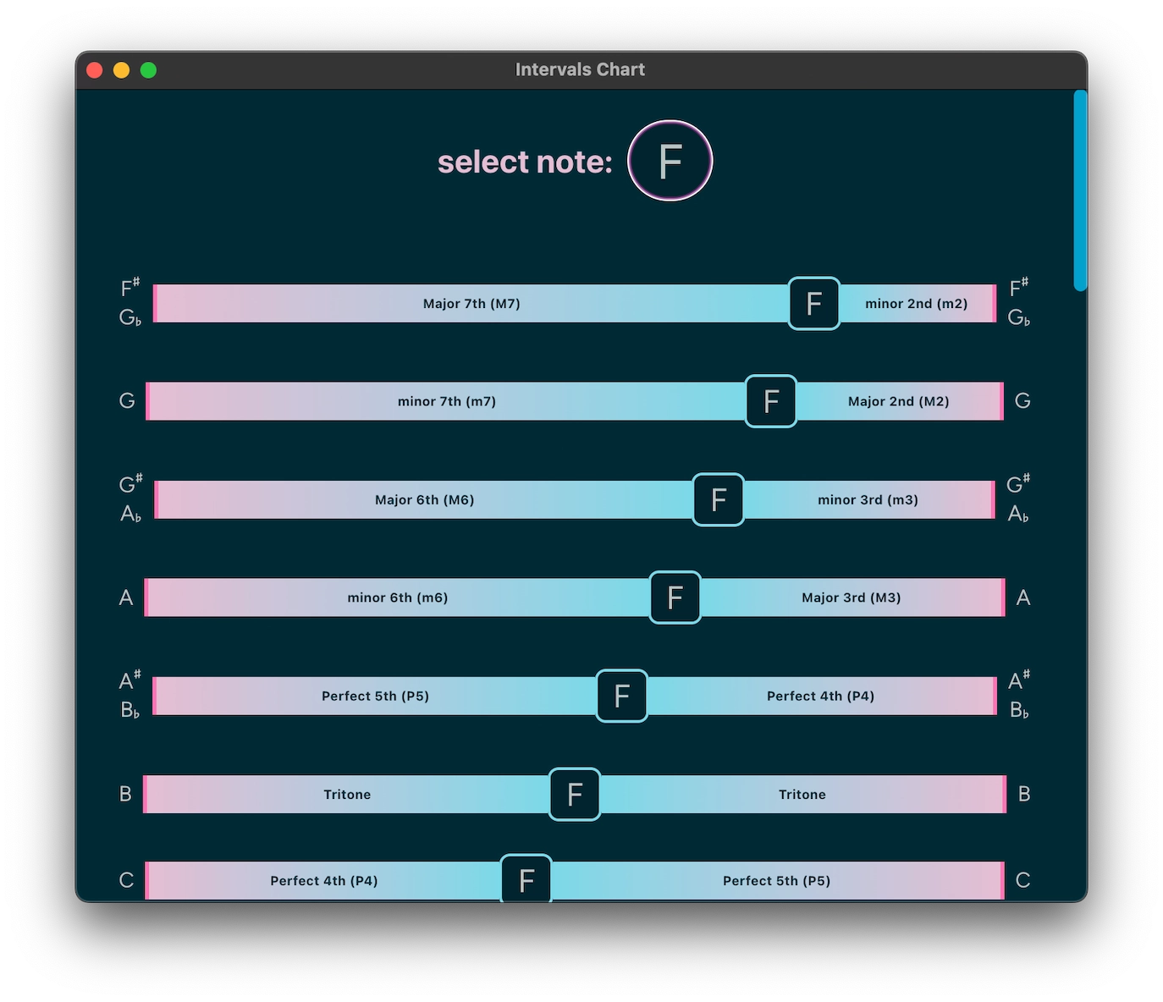Click the blue vertical scrollbar thumb
This screenshot has height=1002, width=1163.
pos(1080,190)
